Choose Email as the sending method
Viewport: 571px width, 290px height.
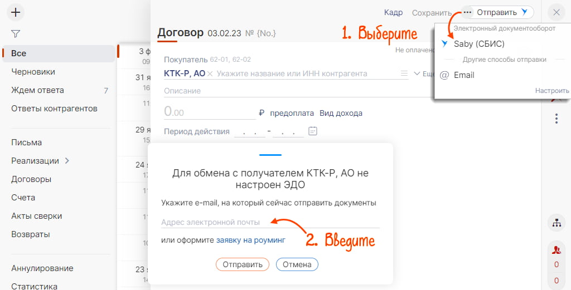(464, 75)
